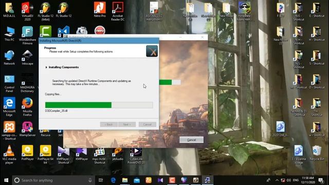Open the Network desktop icon
Screen dimensions: 329x185
point(9,58)
